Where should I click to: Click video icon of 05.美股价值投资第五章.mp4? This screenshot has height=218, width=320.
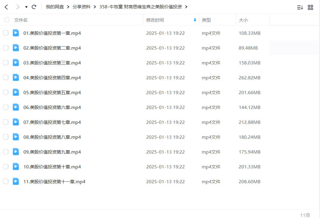(16, 92)
